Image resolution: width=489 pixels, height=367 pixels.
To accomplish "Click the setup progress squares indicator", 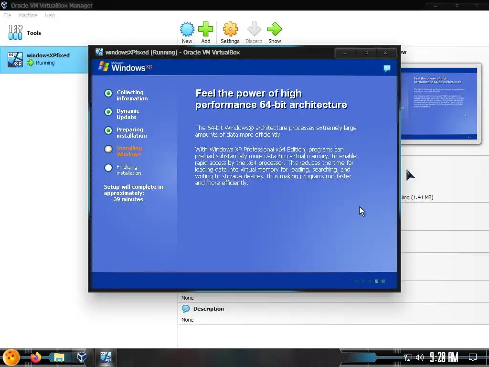I will coord(370,281).
